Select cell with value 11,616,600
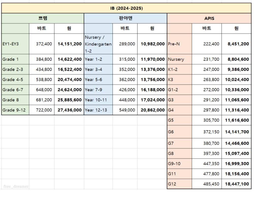 click(236, 120)
